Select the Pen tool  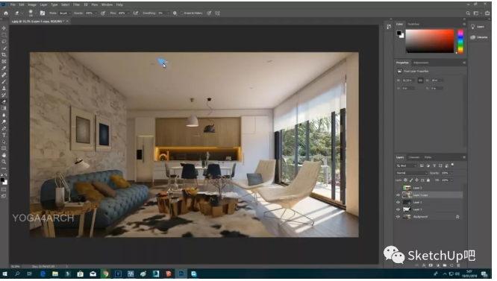click(x=4, y=128)
